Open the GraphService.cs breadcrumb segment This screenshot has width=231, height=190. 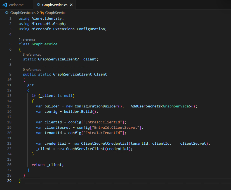click(x=23, y=13)
